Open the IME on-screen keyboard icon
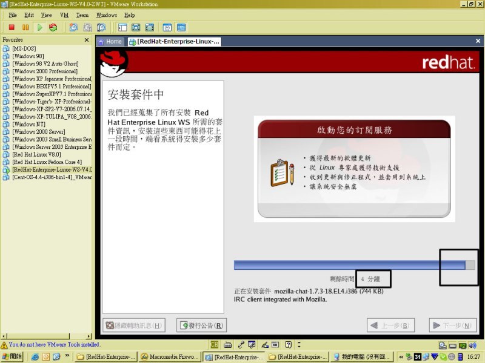 tap(228, 344)
